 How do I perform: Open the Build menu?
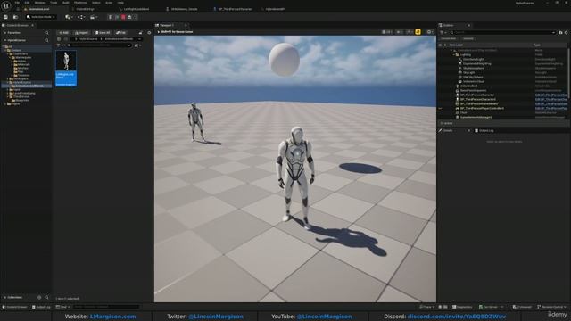[x=66, y=3]
